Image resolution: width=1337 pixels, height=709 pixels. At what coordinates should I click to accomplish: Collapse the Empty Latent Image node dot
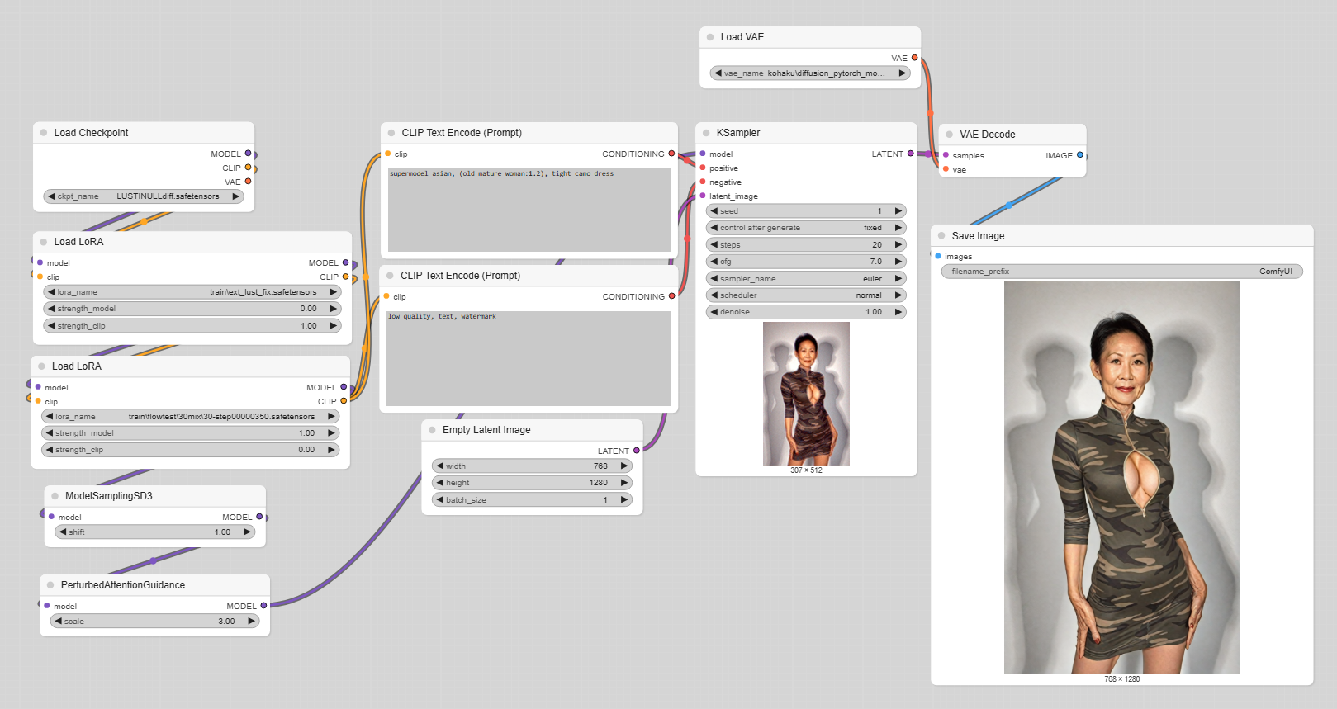coord(432,430)
